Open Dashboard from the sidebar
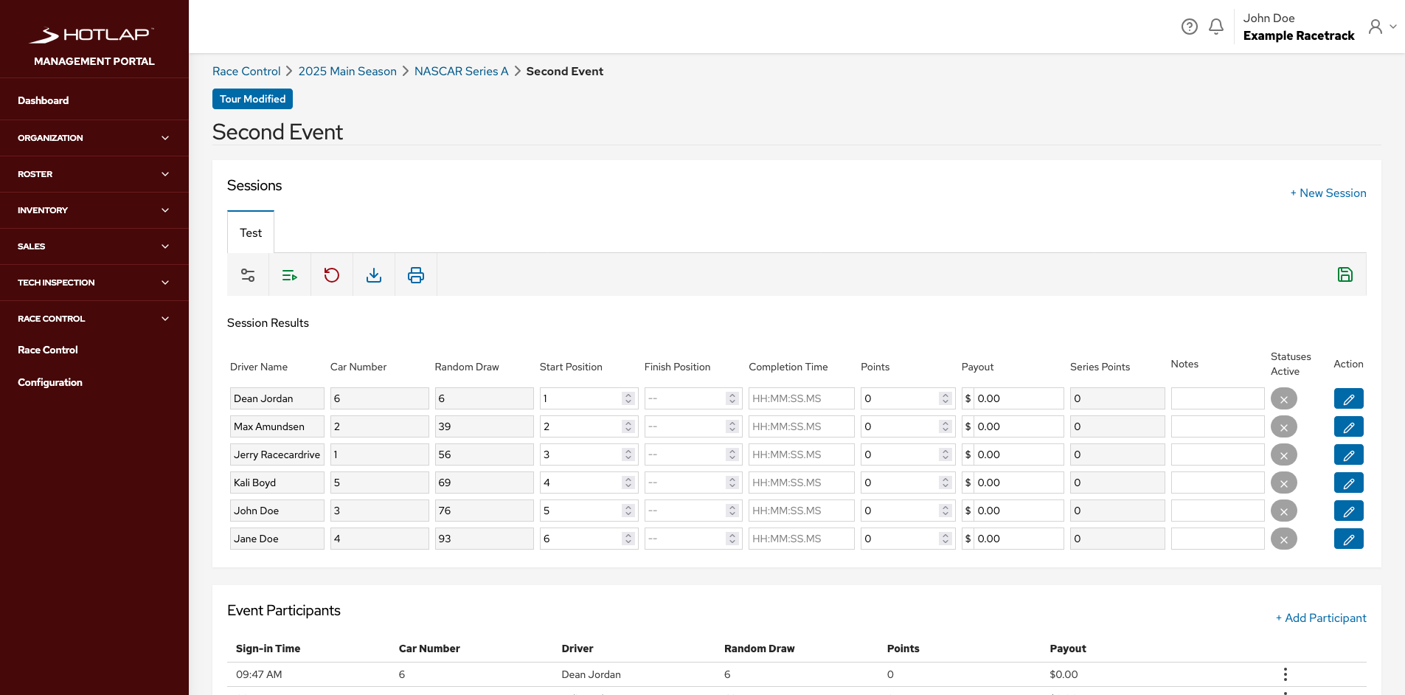This screenshot has width=1405, height=695. 43,100
